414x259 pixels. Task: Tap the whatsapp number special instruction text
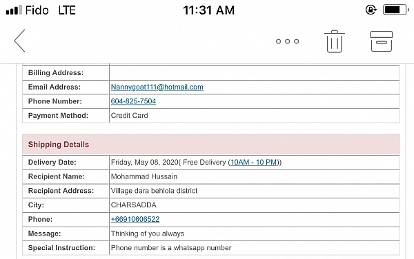pyautogui.click(x=171, y=248)
